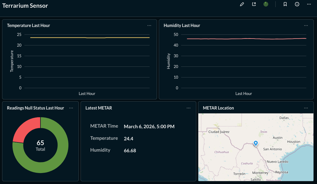Click the location marker pin on the METAR map

coord(255,143)
